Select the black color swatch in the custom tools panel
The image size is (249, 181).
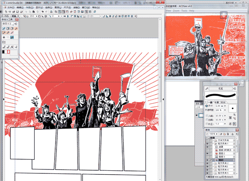pyautogui.click(x=4, y=52)
